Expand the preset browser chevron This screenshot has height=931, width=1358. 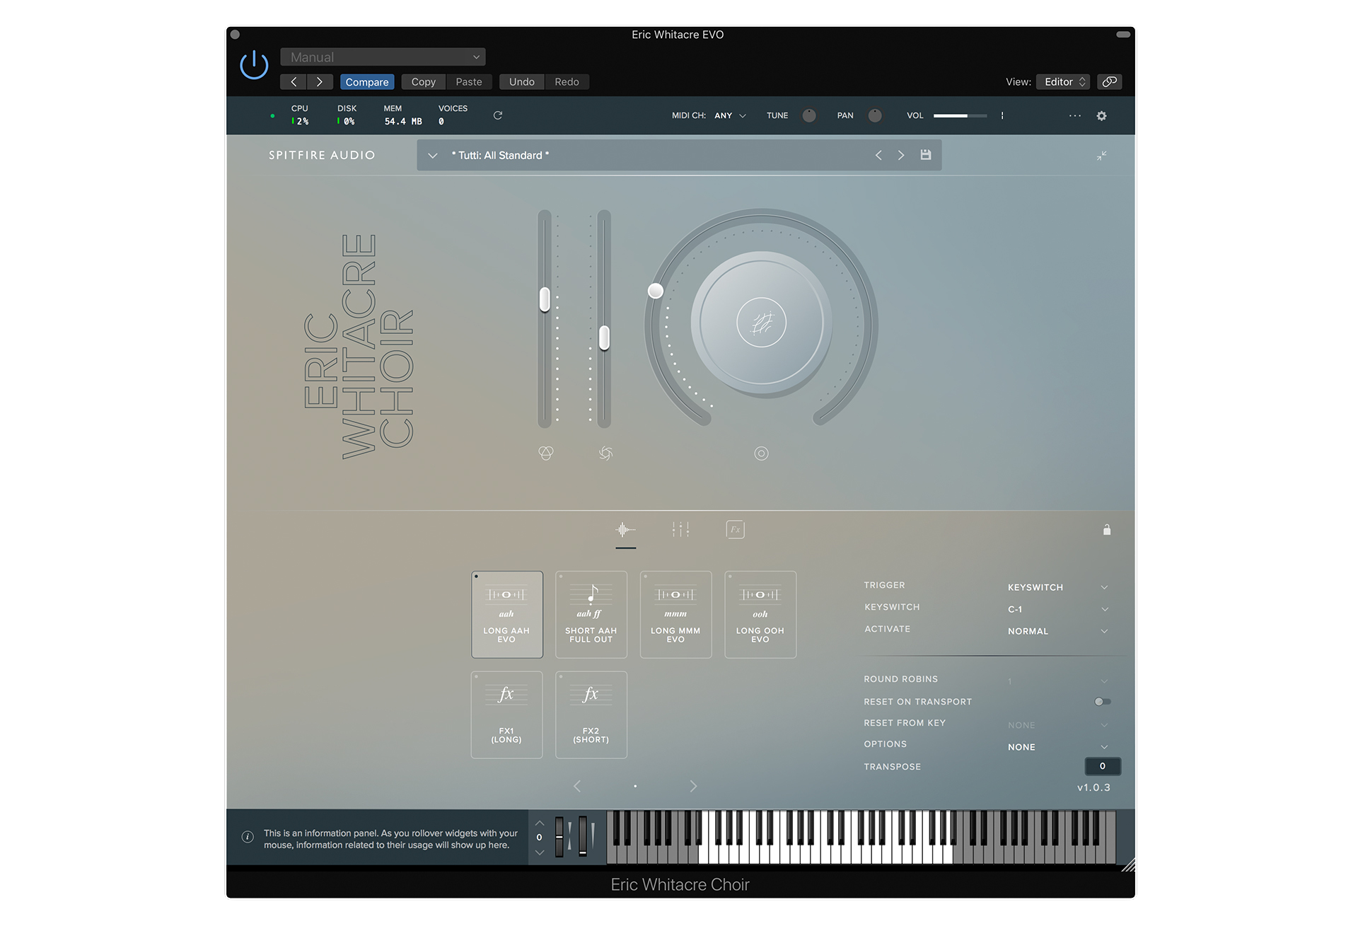coord(433,156)
